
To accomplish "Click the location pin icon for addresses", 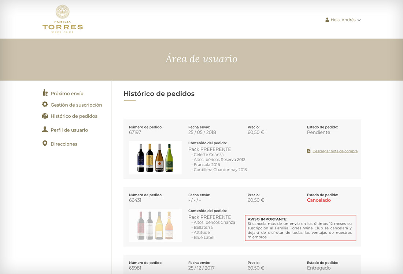I will 45,144.
